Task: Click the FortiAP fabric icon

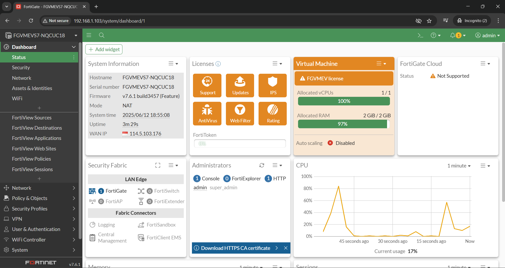Action: click(92, 201)
